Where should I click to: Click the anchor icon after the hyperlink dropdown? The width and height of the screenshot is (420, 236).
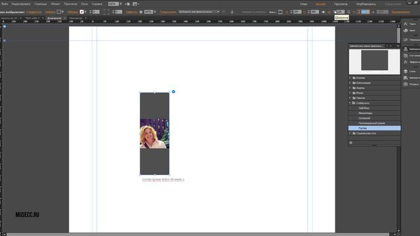(x=232, y=12)
